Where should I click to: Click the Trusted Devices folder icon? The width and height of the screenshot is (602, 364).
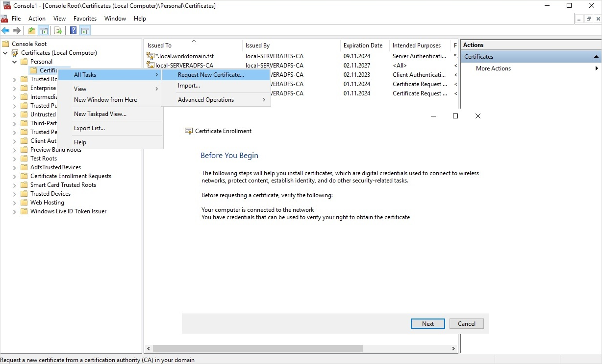pyautogui.click(x=24, y=194)
